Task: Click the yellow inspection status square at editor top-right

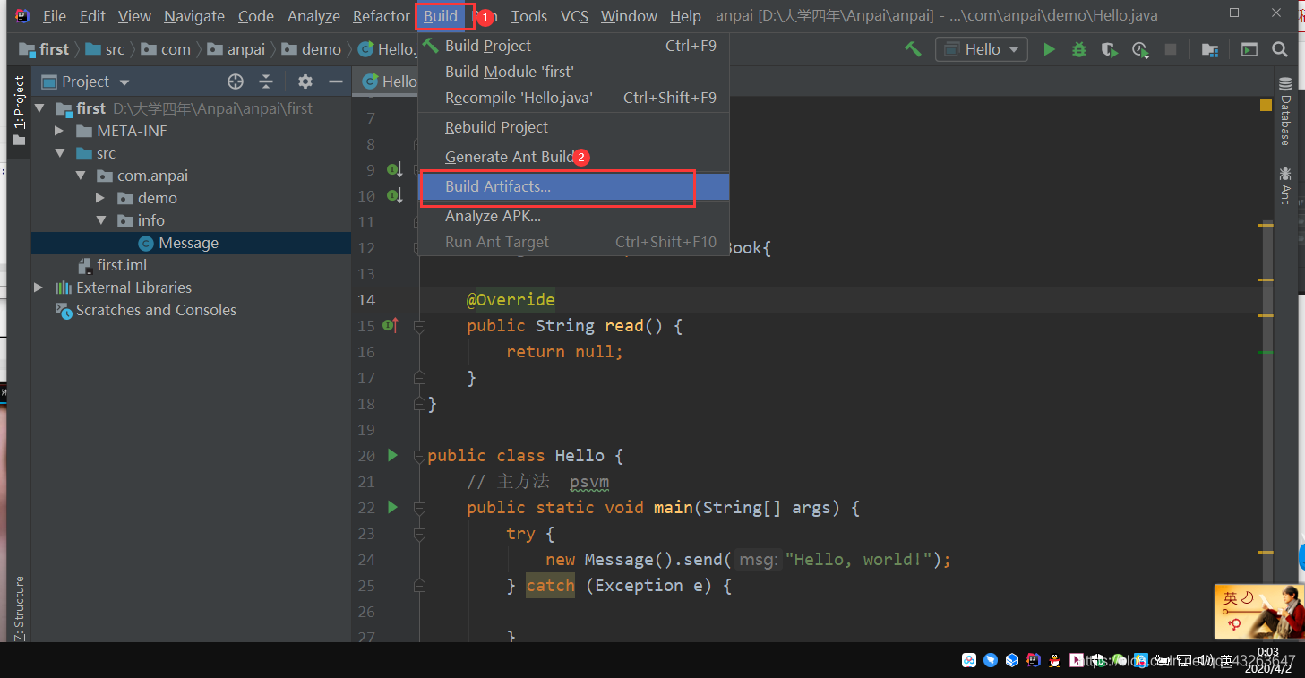Action: point(1266,105)
